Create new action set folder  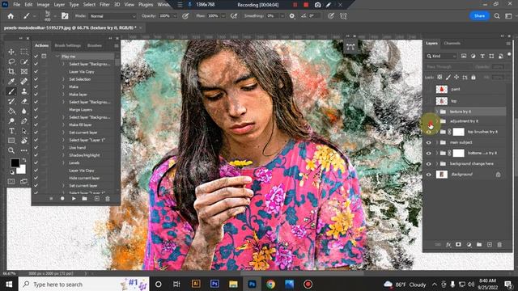click(84, 199)
